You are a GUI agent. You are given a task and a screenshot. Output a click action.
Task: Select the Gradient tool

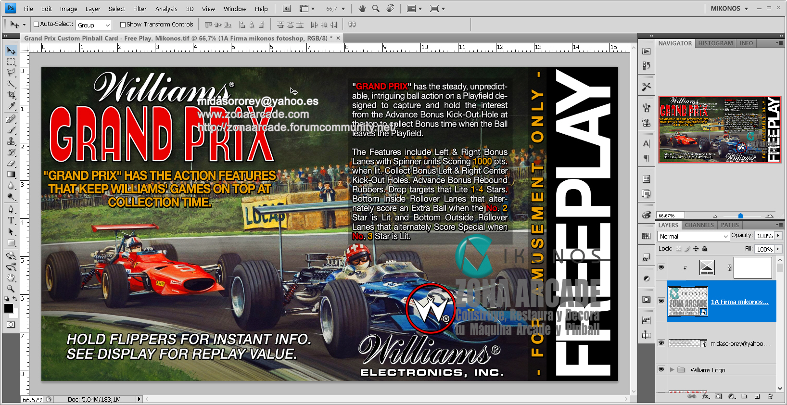pyautogui.click(x=11, y=174)
